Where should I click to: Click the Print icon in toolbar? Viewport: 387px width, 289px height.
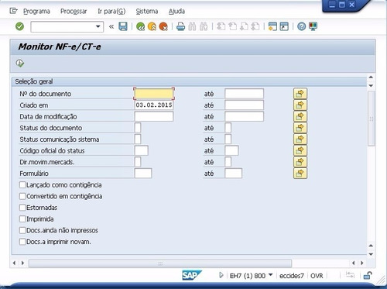[x=180, y=26]
